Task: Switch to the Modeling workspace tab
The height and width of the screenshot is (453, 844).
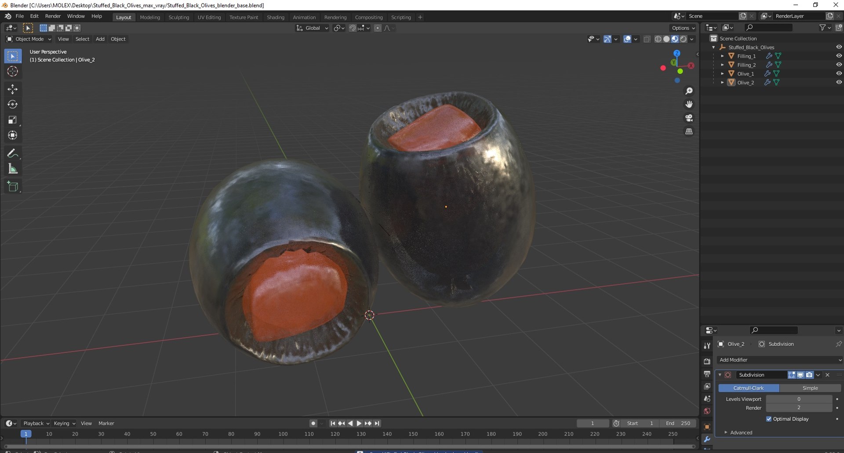Action: [150, 18]
